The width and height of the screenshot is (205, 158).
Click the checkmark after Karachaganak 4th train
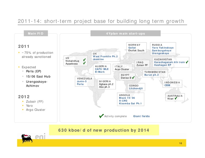pyautogui.click(x=187, y=62)
